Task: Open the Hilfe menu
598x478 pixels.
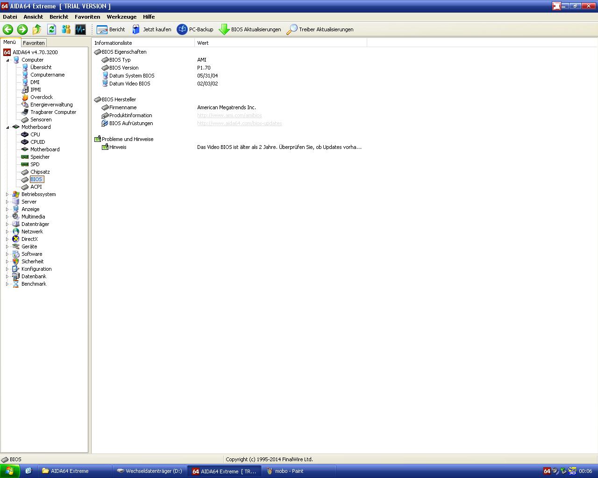Action: (x=149, y=17)
